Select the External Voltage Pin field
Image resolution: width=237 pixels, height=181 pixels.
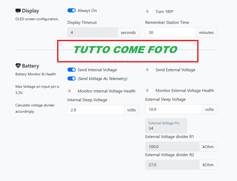point(166,126)
